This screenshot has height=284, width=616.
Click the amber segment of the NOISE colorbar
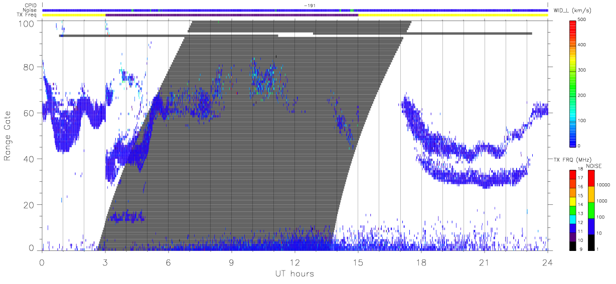pyautogui.click(x=591, y=194)
